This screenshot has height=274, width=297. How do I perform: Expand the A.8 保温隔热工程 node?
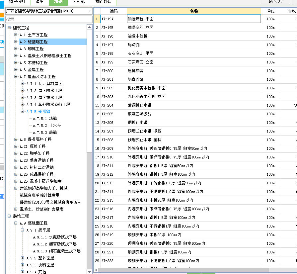[16, 139]
